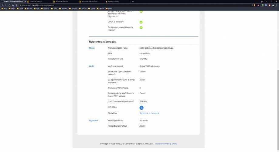Open the Brave Shields lion icon

tap(254, 5)
